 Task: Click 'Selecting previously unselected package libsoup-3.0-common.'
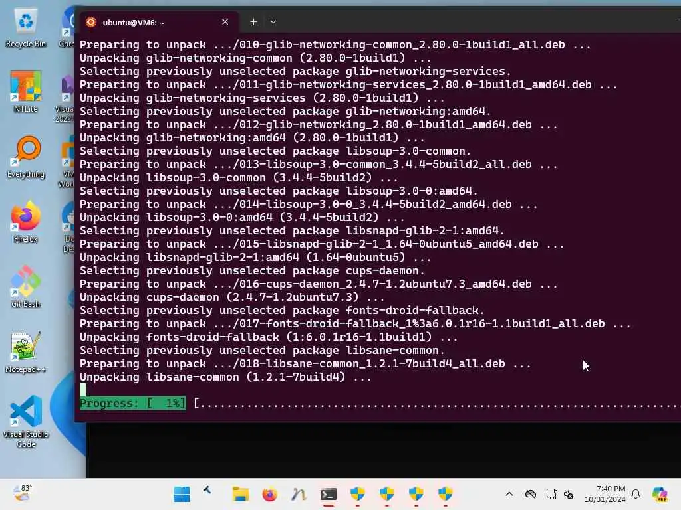tap(275, 151)
